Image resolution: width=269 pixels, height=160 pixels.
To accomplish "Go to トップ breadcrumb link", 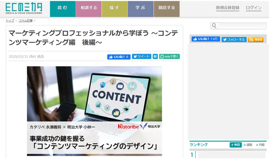I will (10, 21).
